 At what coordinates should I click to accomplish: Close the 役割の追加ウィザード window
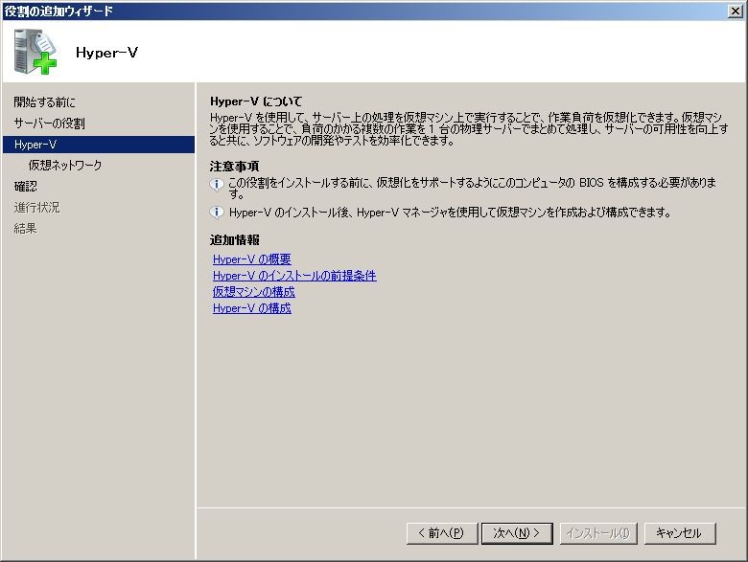pos(736,11)
